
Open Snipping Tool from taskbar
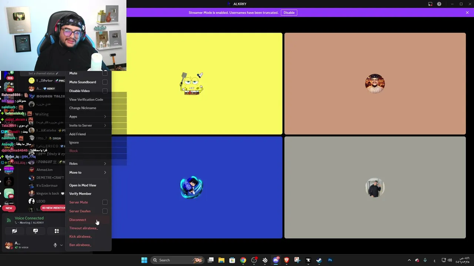tap(297, 260)
